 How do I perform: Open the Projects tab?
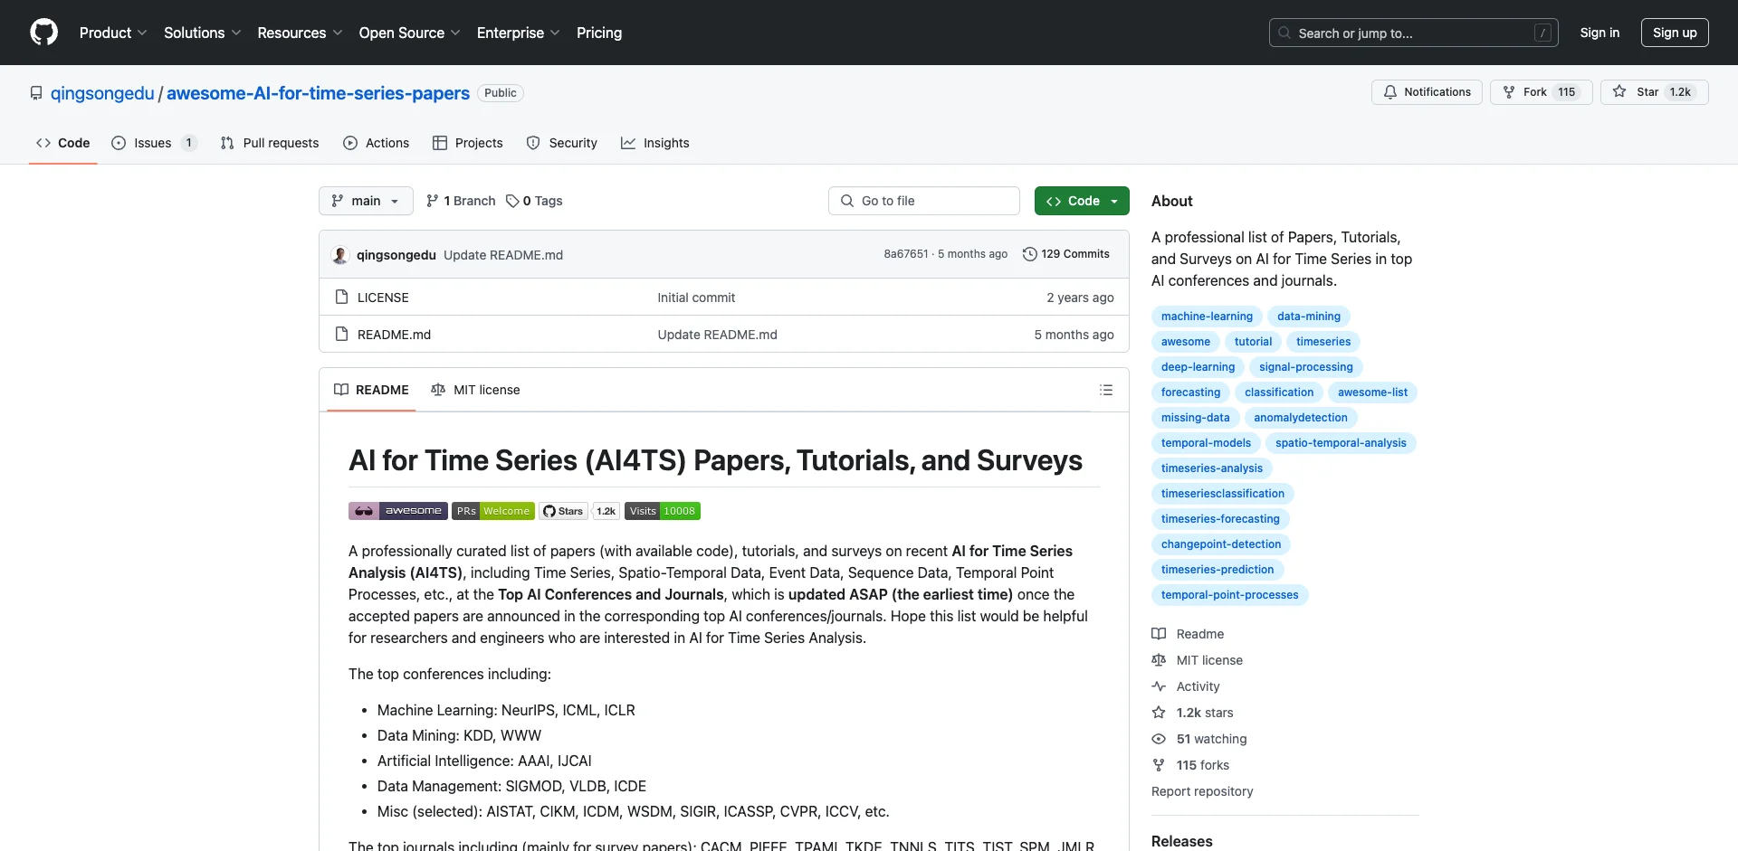tap(468, 143)
